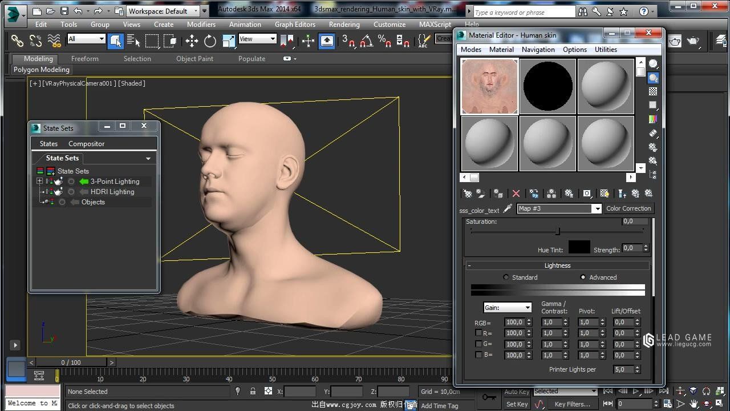
Task: Open the All selection filter dropdown
Action: coord(86,39)
